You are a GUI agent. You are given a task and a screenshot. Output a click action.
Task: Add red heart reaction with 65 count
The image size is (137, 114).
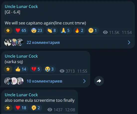21,30
